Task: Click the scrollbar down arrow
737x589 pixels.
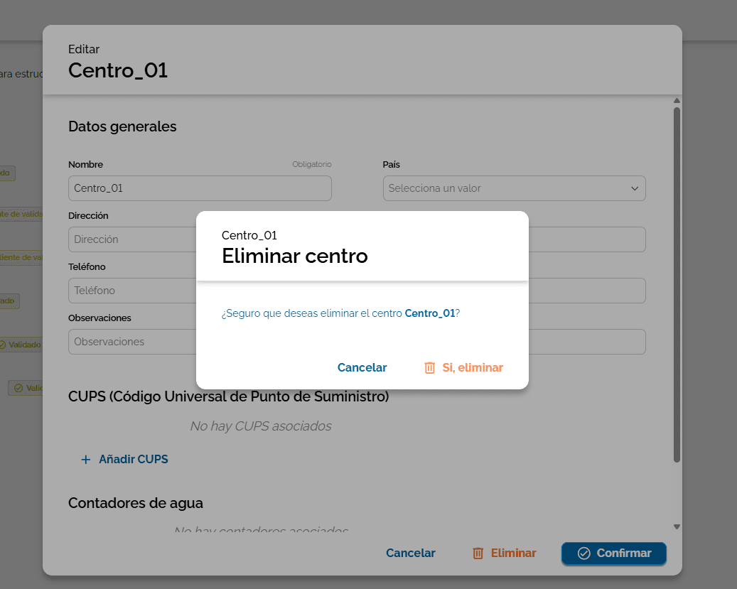Action: pyautogui.click(x=677, y=527)
